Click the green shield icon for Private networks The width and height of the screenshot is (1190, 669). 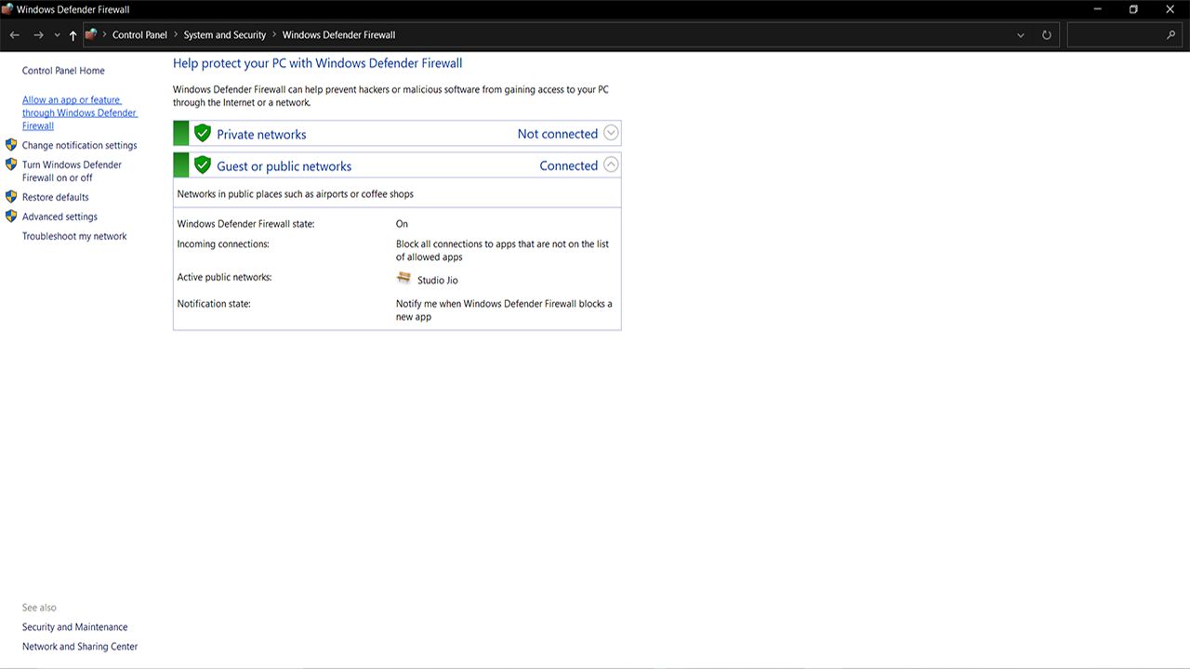(203, 134)
